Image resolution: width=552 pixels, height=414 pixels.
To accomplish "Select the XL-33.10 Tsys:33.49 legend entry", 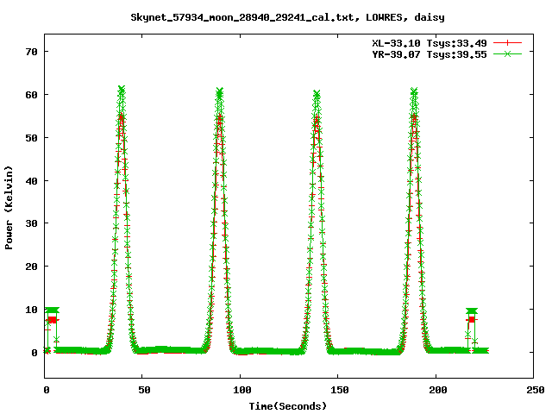I will 430,43.
